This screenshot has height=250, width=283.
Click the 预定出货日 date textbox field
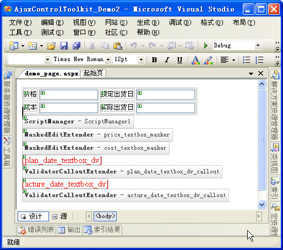(166, 95)
